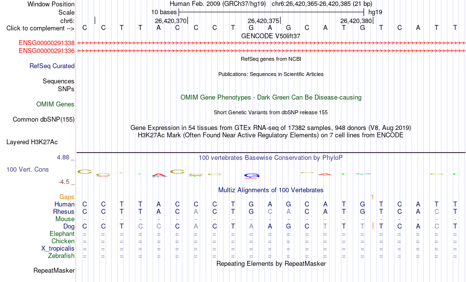Click the ENSG00000291336 gene track label
The width and height of the screenshot is (466, 282).
(x=47, y=51)
